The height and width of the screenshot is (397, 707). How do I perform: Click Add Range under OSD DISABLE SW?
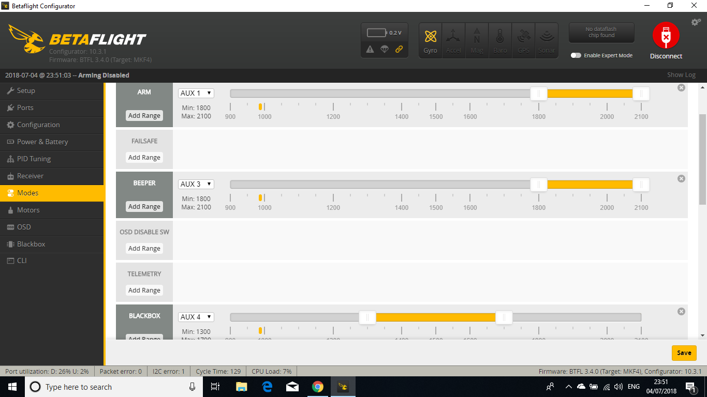pyautogui.click(x=144, y=249)
